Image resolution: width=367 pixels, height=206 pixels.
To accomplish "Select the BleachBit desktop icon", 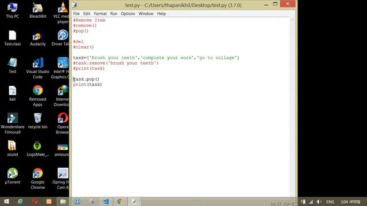I will [38, 10].
